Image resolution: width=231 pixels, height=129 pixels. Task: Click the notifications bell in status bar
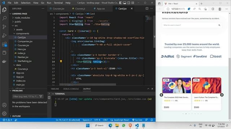(x=152, y=120)
